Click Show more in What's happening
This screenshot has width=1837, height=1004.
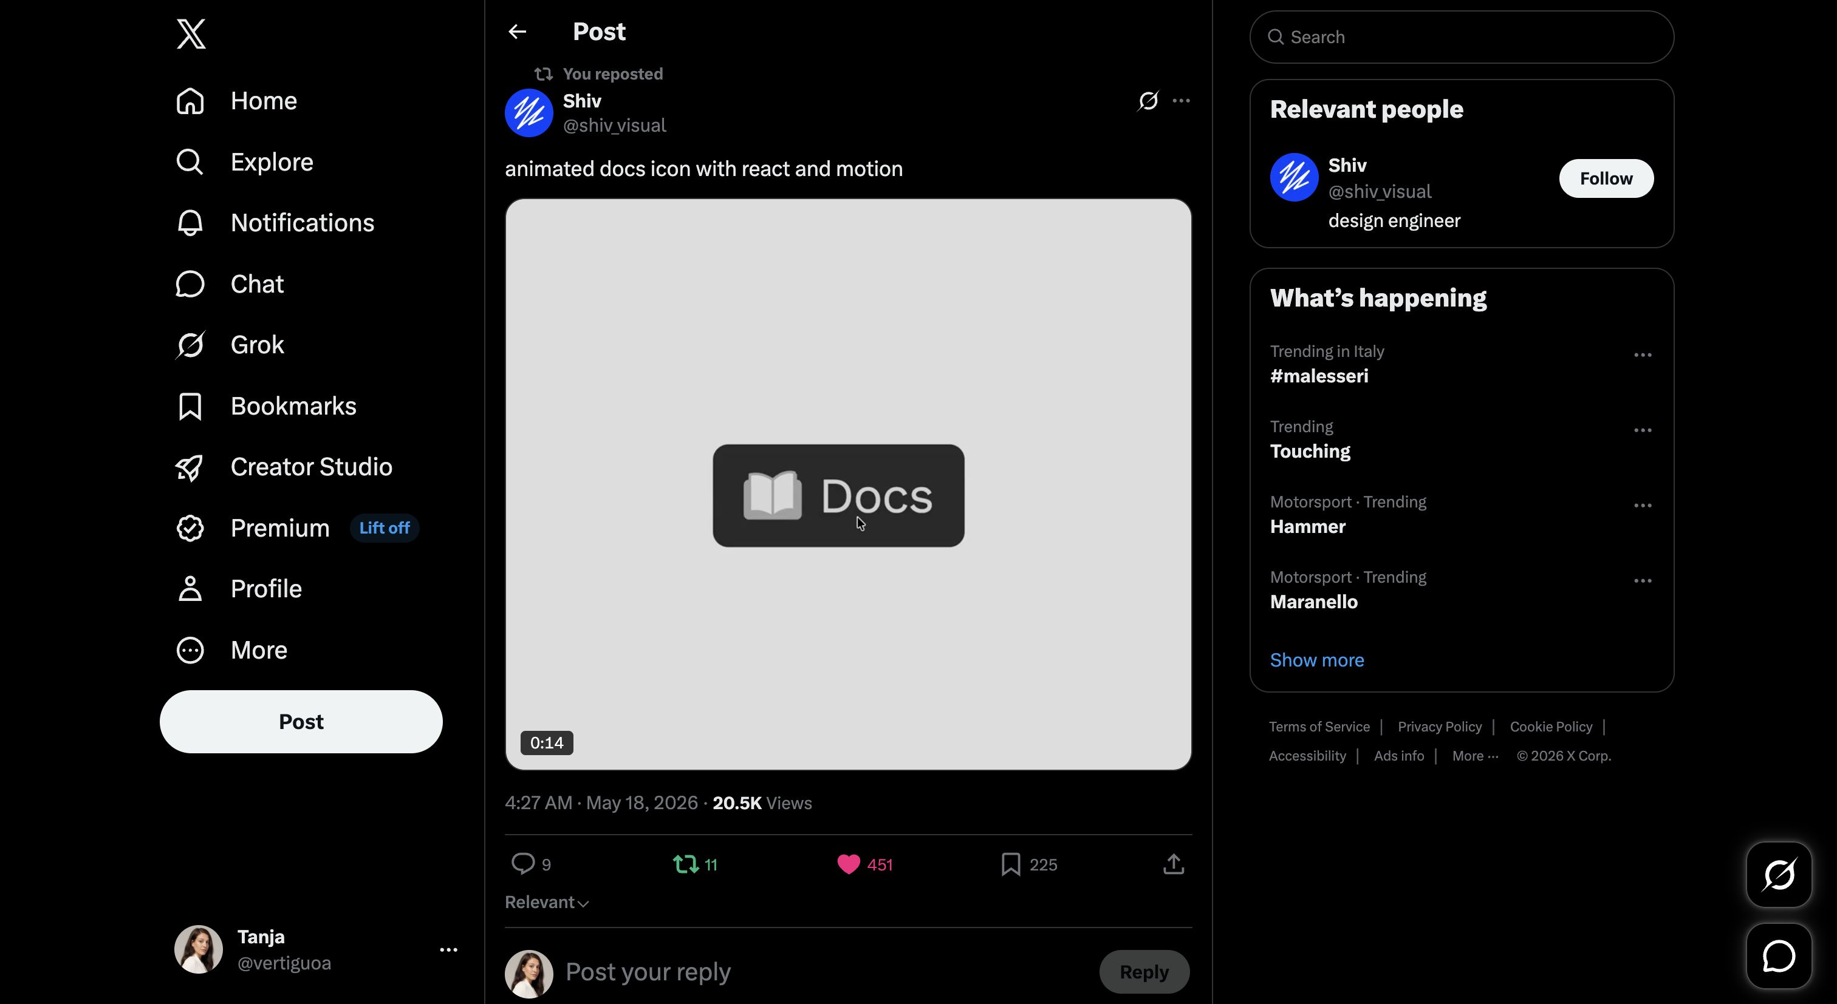[1317, 660]
